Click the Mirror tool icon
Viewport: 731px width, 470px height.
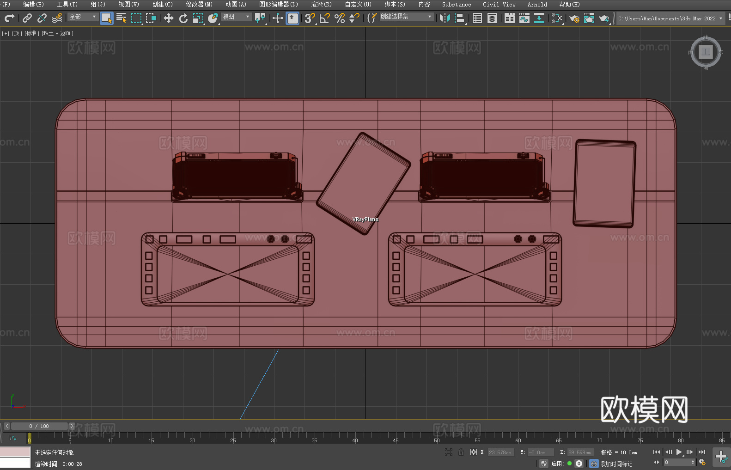tap(445, 18)
